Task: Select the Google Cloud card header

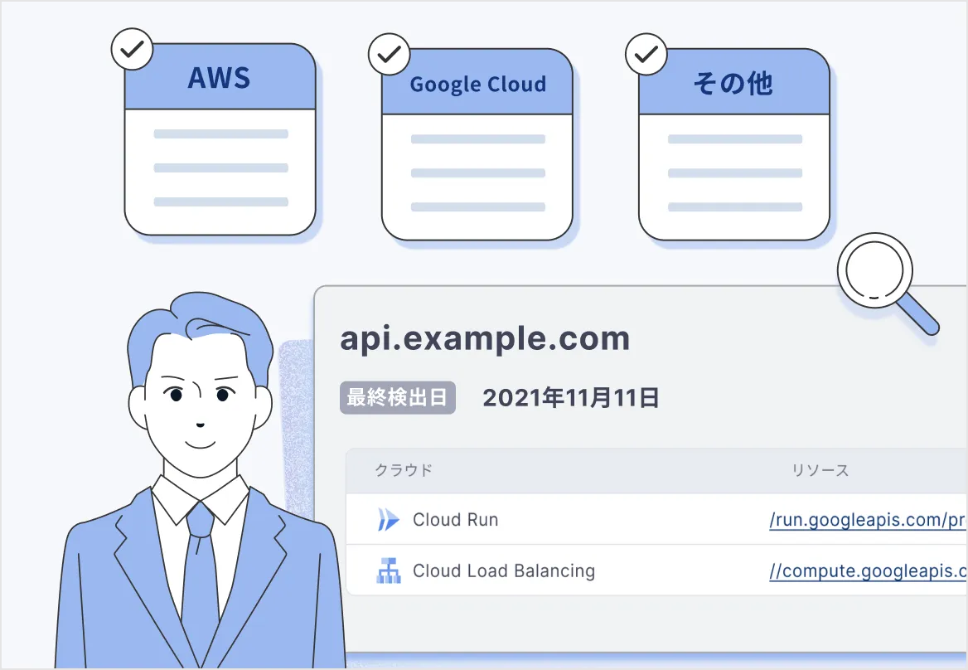Action: tap(477, 83)
